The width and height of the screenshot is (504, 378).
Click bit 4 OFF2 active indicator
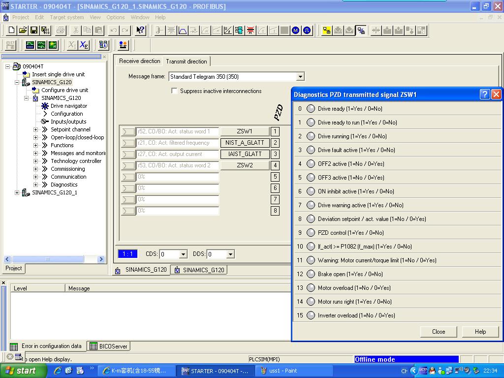[x=311, y=164]
